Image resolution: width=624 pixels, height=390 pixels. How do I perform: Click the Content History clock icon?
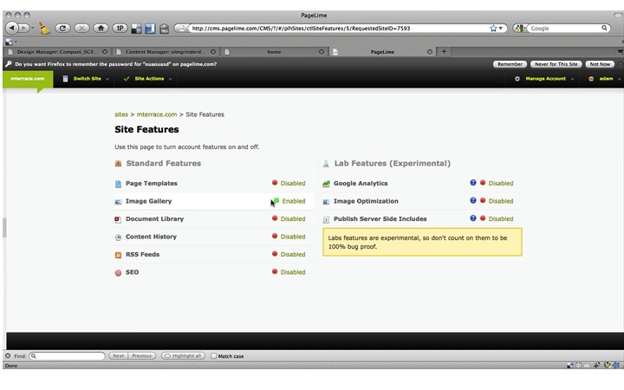click(x=118, y=237)
